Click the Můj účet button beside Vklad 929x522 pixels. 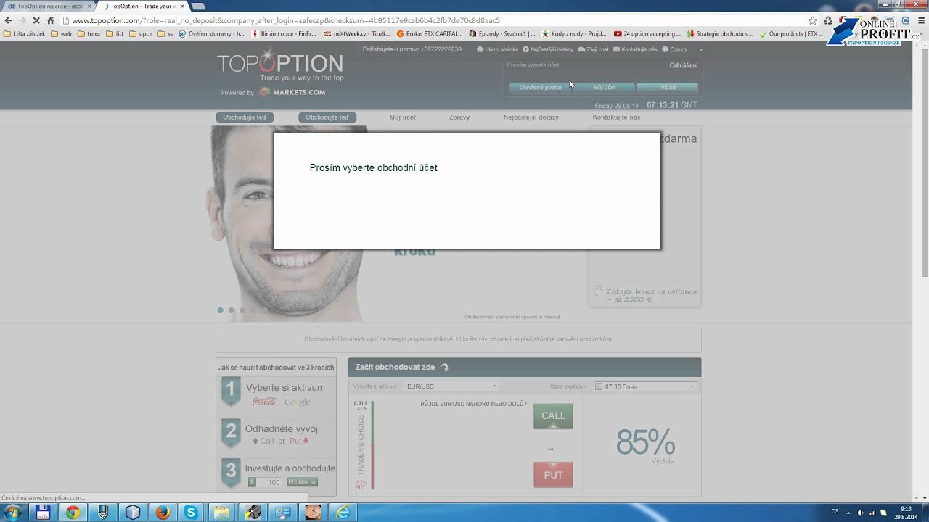(604, 87)
